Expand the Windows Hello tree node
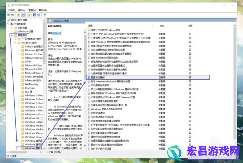The width and height of the screenshot is (243, 163). (x=19, y=114)
